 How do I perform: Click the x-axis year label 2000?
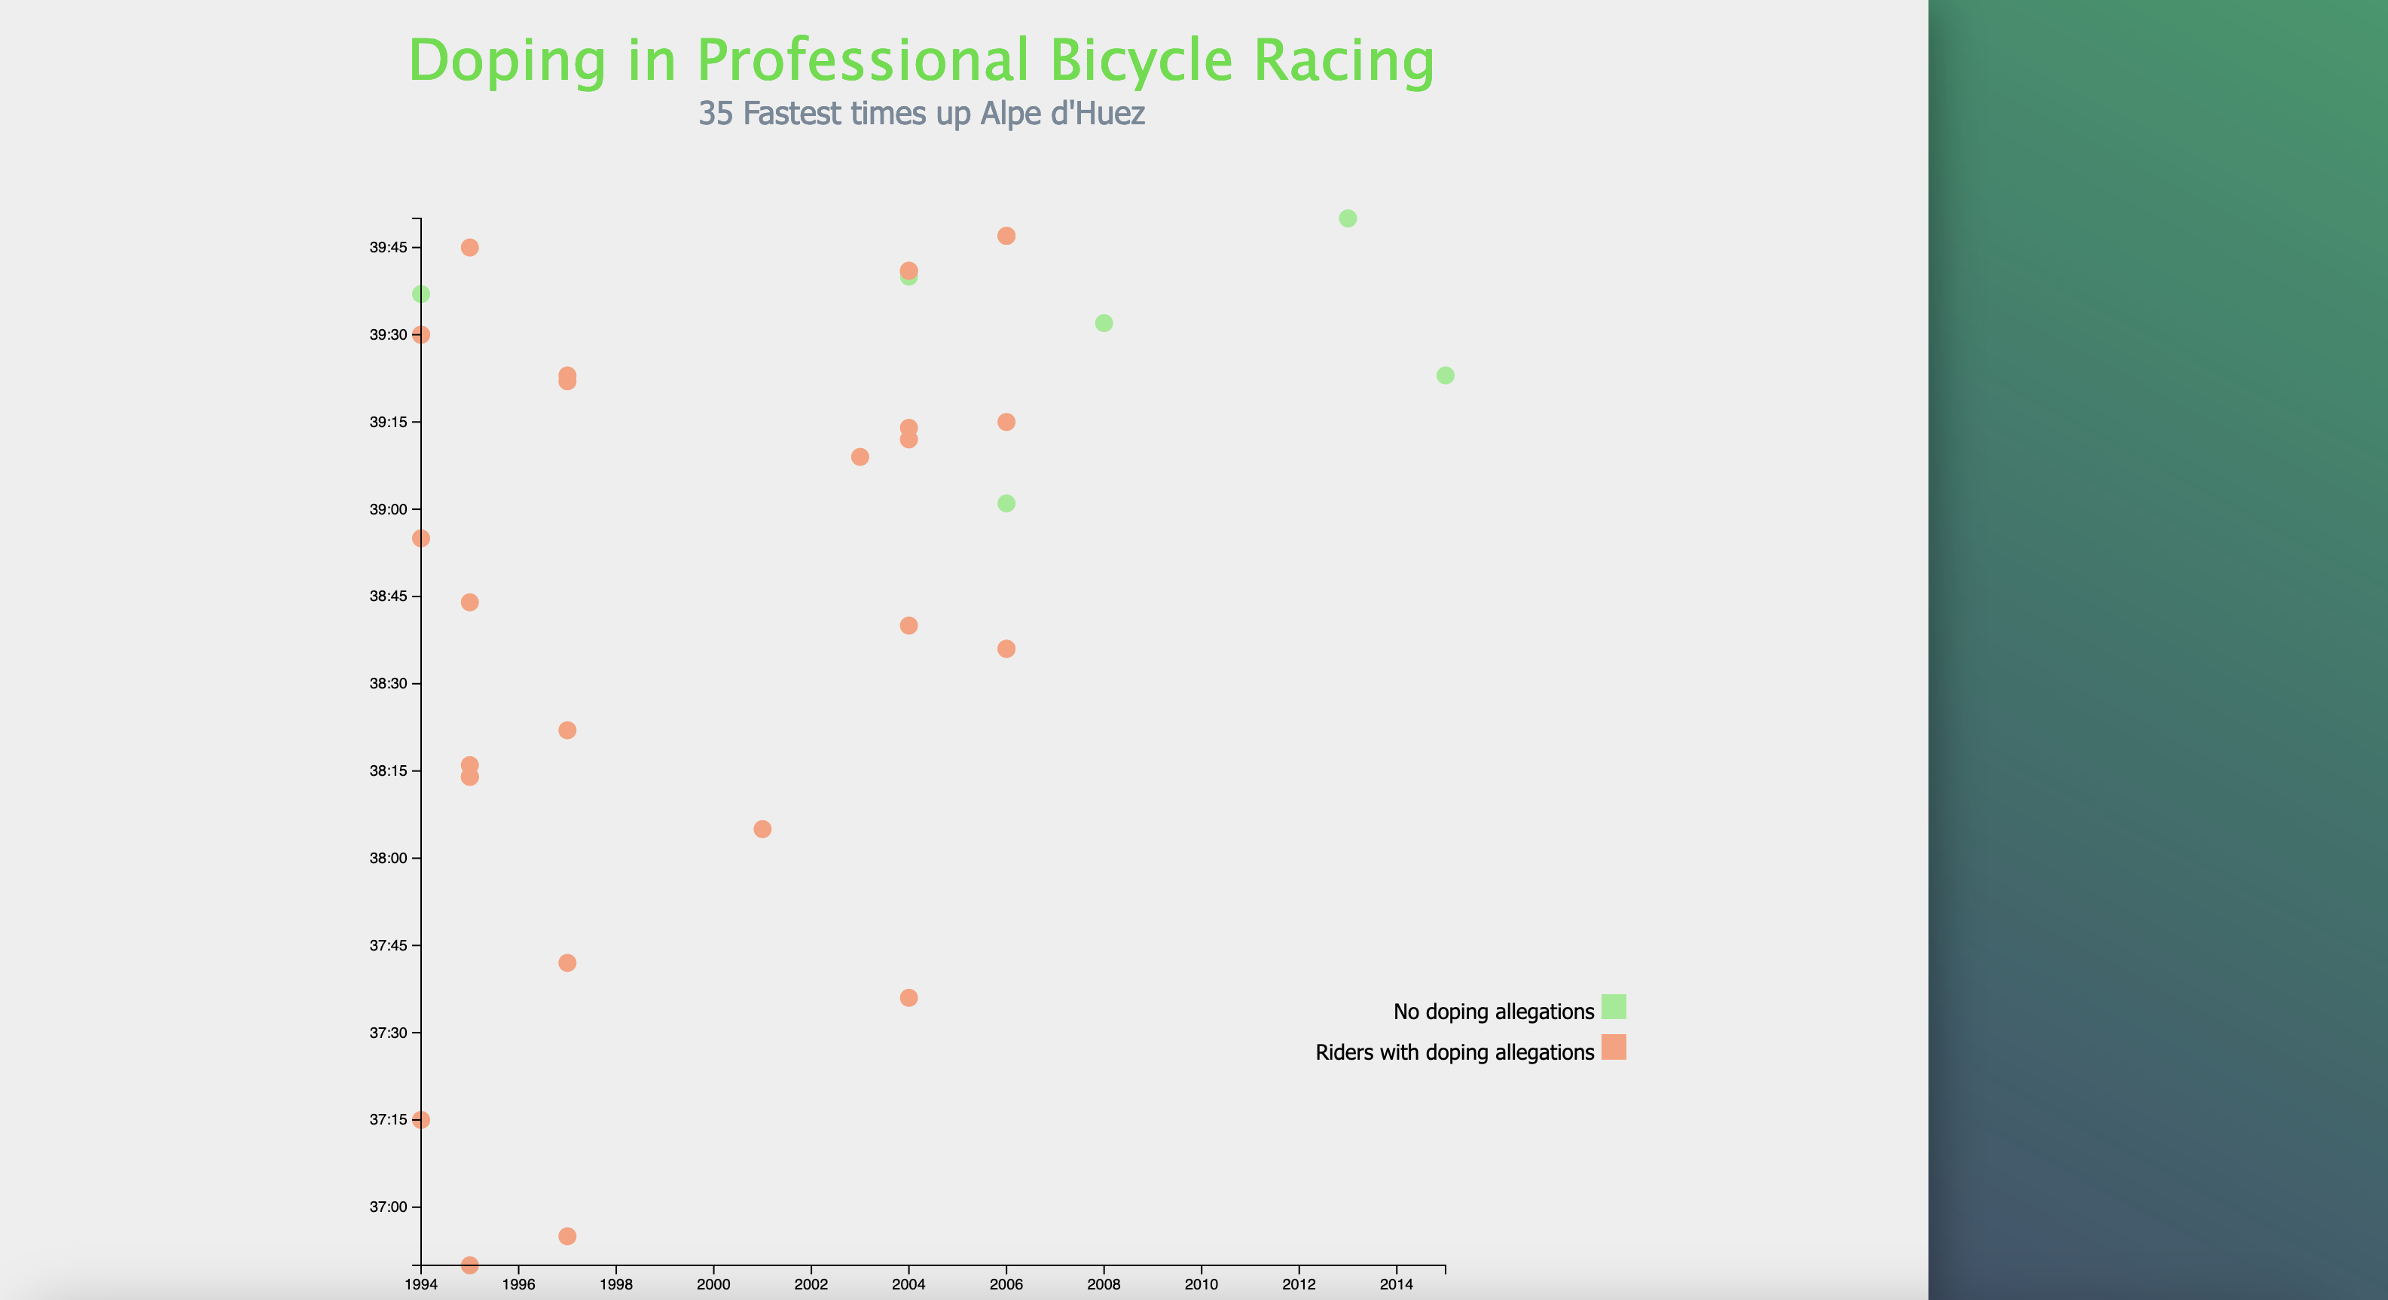click(x=714, y=1284)
